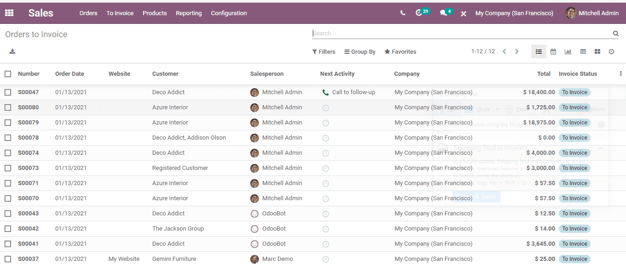Open the Group By dropdown

[360, 52]
